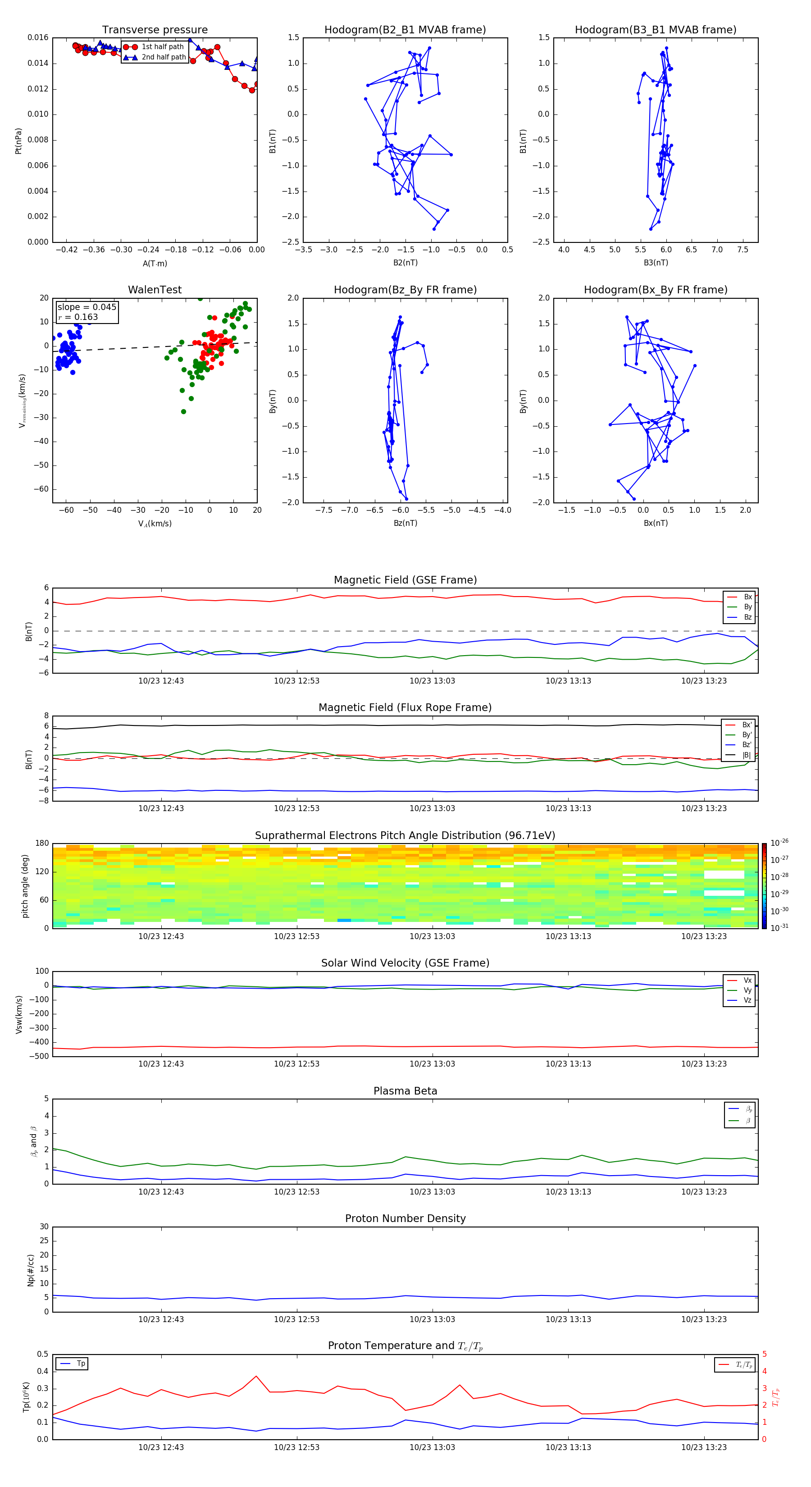
Task: Click the 'Bx(nT)' x-axis label
Action: tap(656, 523)
